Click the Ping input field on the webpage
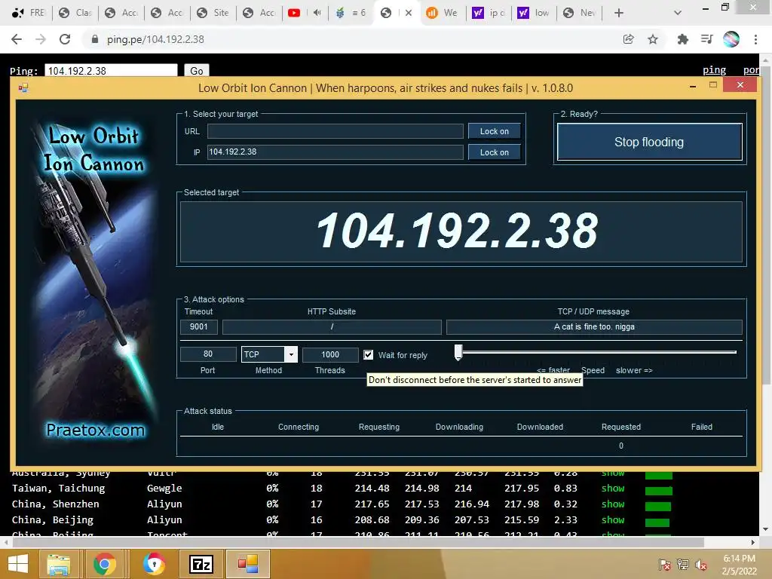This screenshot has height=579, width=772. tap(111, 71)
